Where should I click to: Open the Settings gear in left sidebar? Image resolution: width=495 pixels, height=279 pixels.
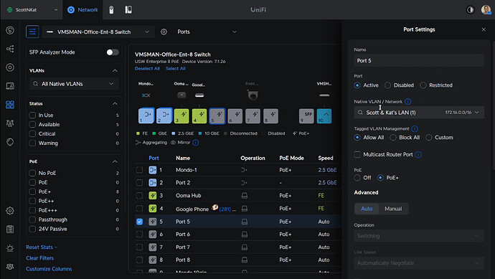(x=10, y=211)
